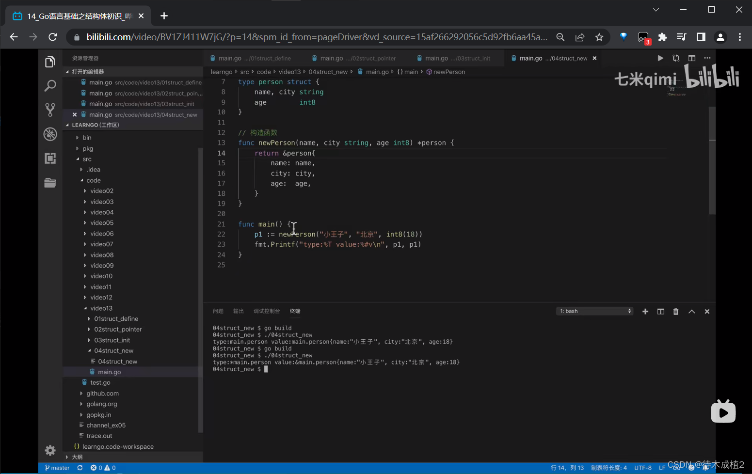Open test.go in the file tree
The image size is (752, 474).
click(100, 383)
